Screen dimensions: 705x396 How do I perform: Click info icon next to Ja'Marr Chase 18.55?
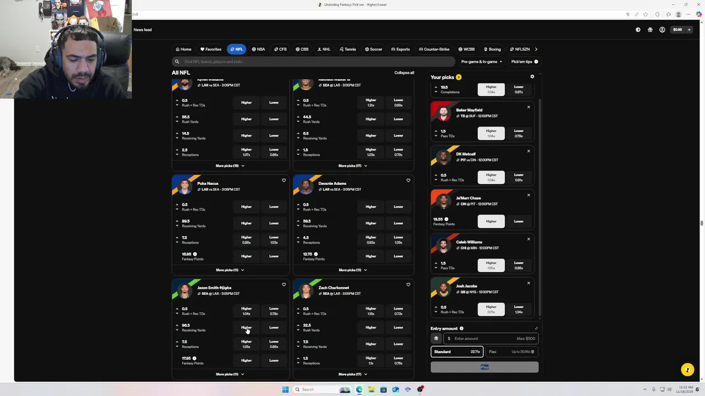pyautogui.click(x=446, y=219)
